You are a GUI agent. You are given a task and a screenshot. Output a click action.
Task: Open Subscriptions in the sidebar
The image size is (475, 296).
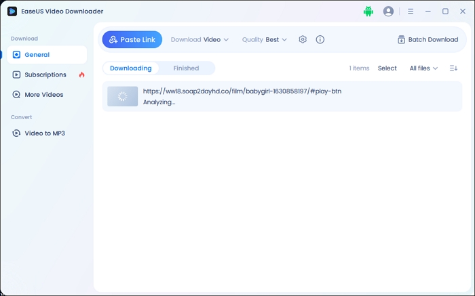click(x=45, y=75)
